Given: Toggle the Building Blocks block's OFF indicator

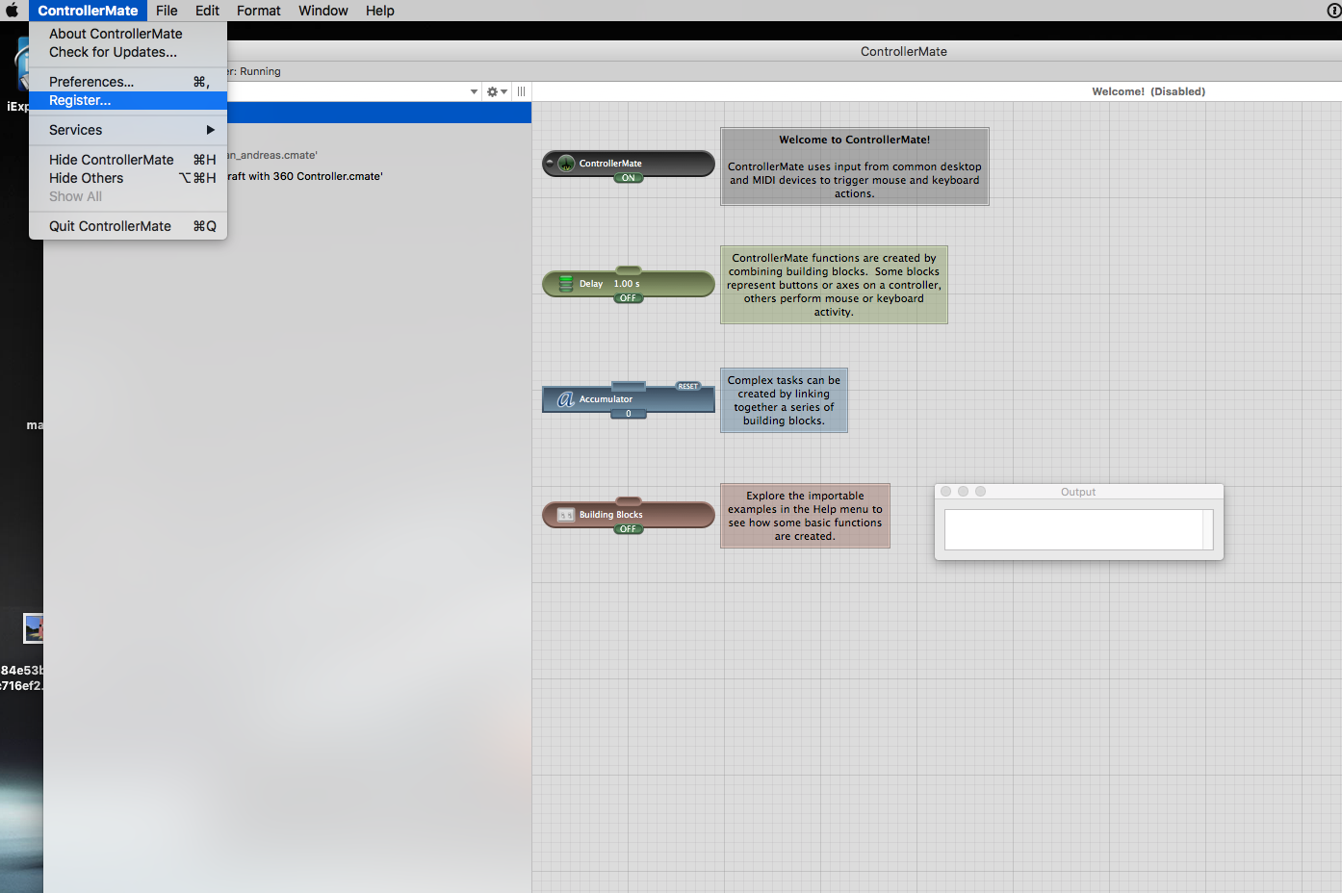Looking at the screenshot, I should point(629,529).
